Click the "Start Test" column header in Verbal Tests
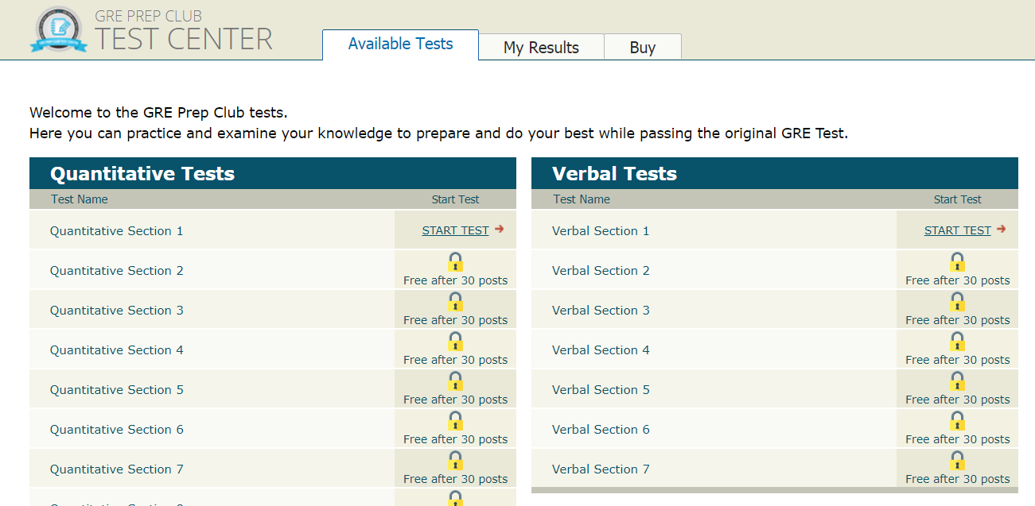Viewport: 1035px width, 506px height. [x=957, y=199]
